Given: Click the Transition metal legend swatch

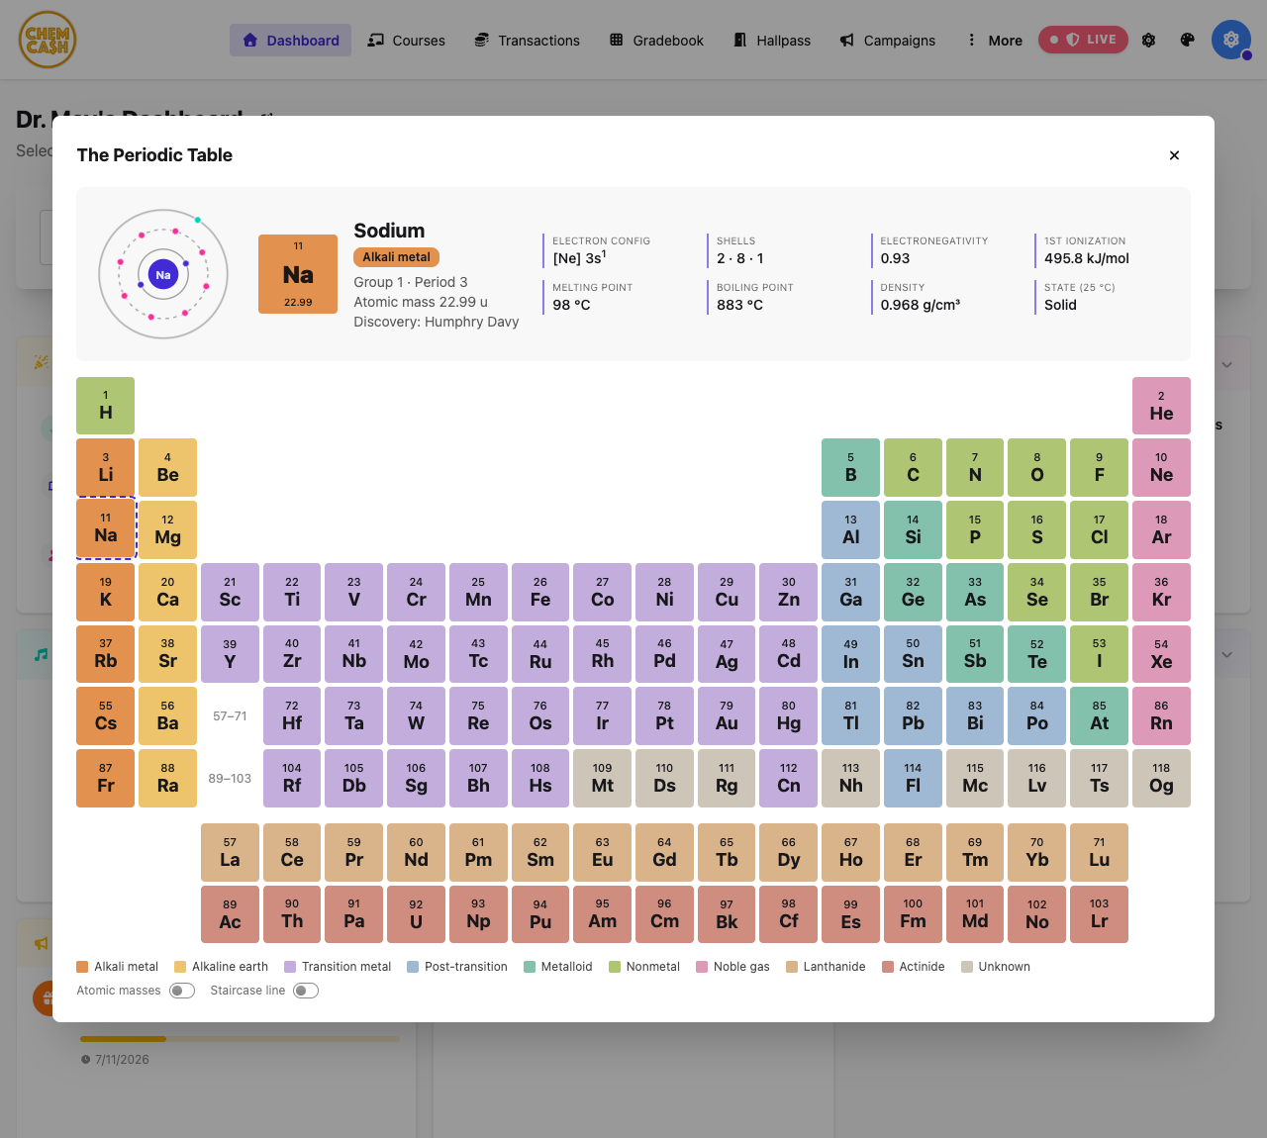Looking at the screenshot, I should pos(290,967).
